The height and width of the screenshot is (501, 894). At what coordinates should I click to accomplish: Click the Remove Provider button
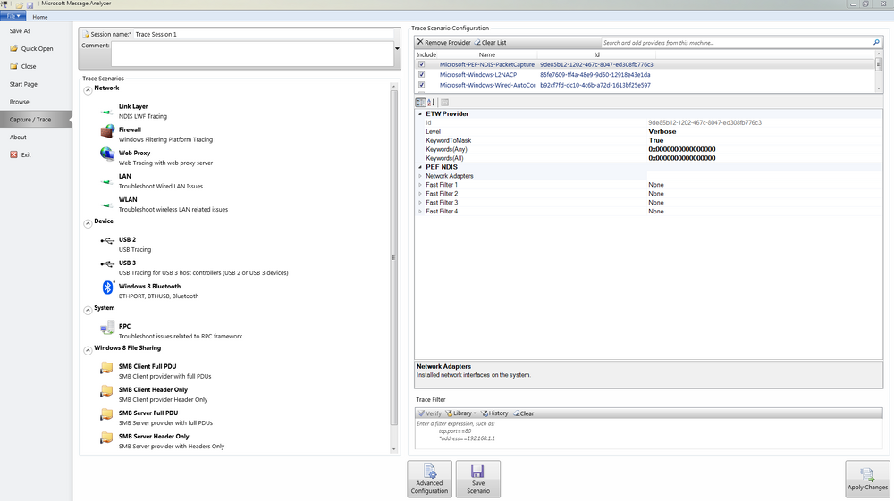[443, 42]
